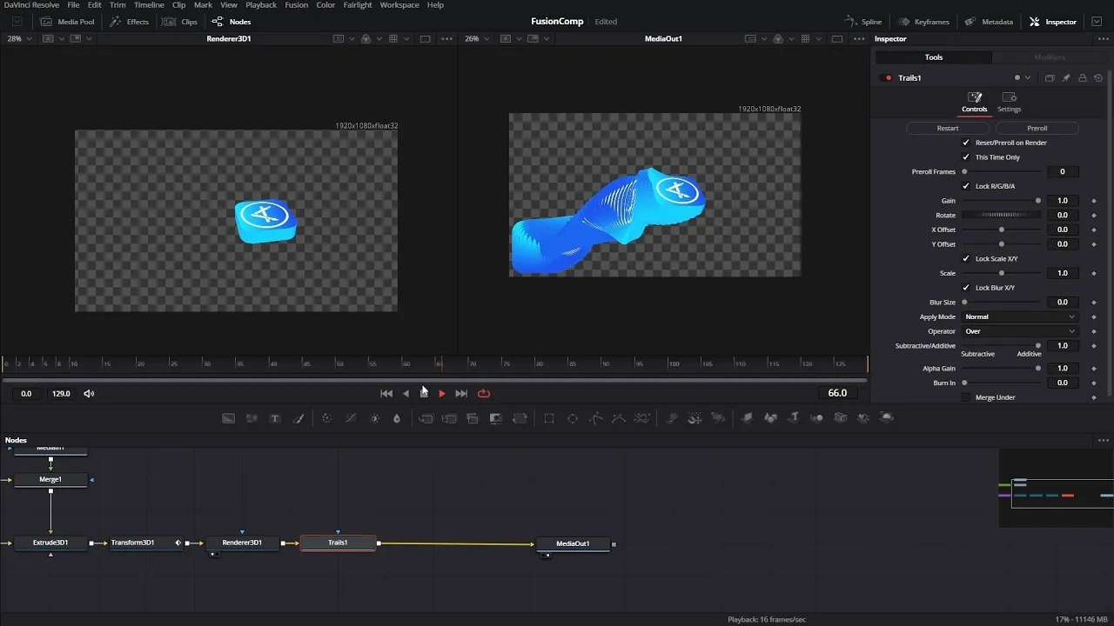Lock the Trails1 tool controls
Image resolution: width=1114 pixels, height=626 pixels.
tap(1083, 78)
